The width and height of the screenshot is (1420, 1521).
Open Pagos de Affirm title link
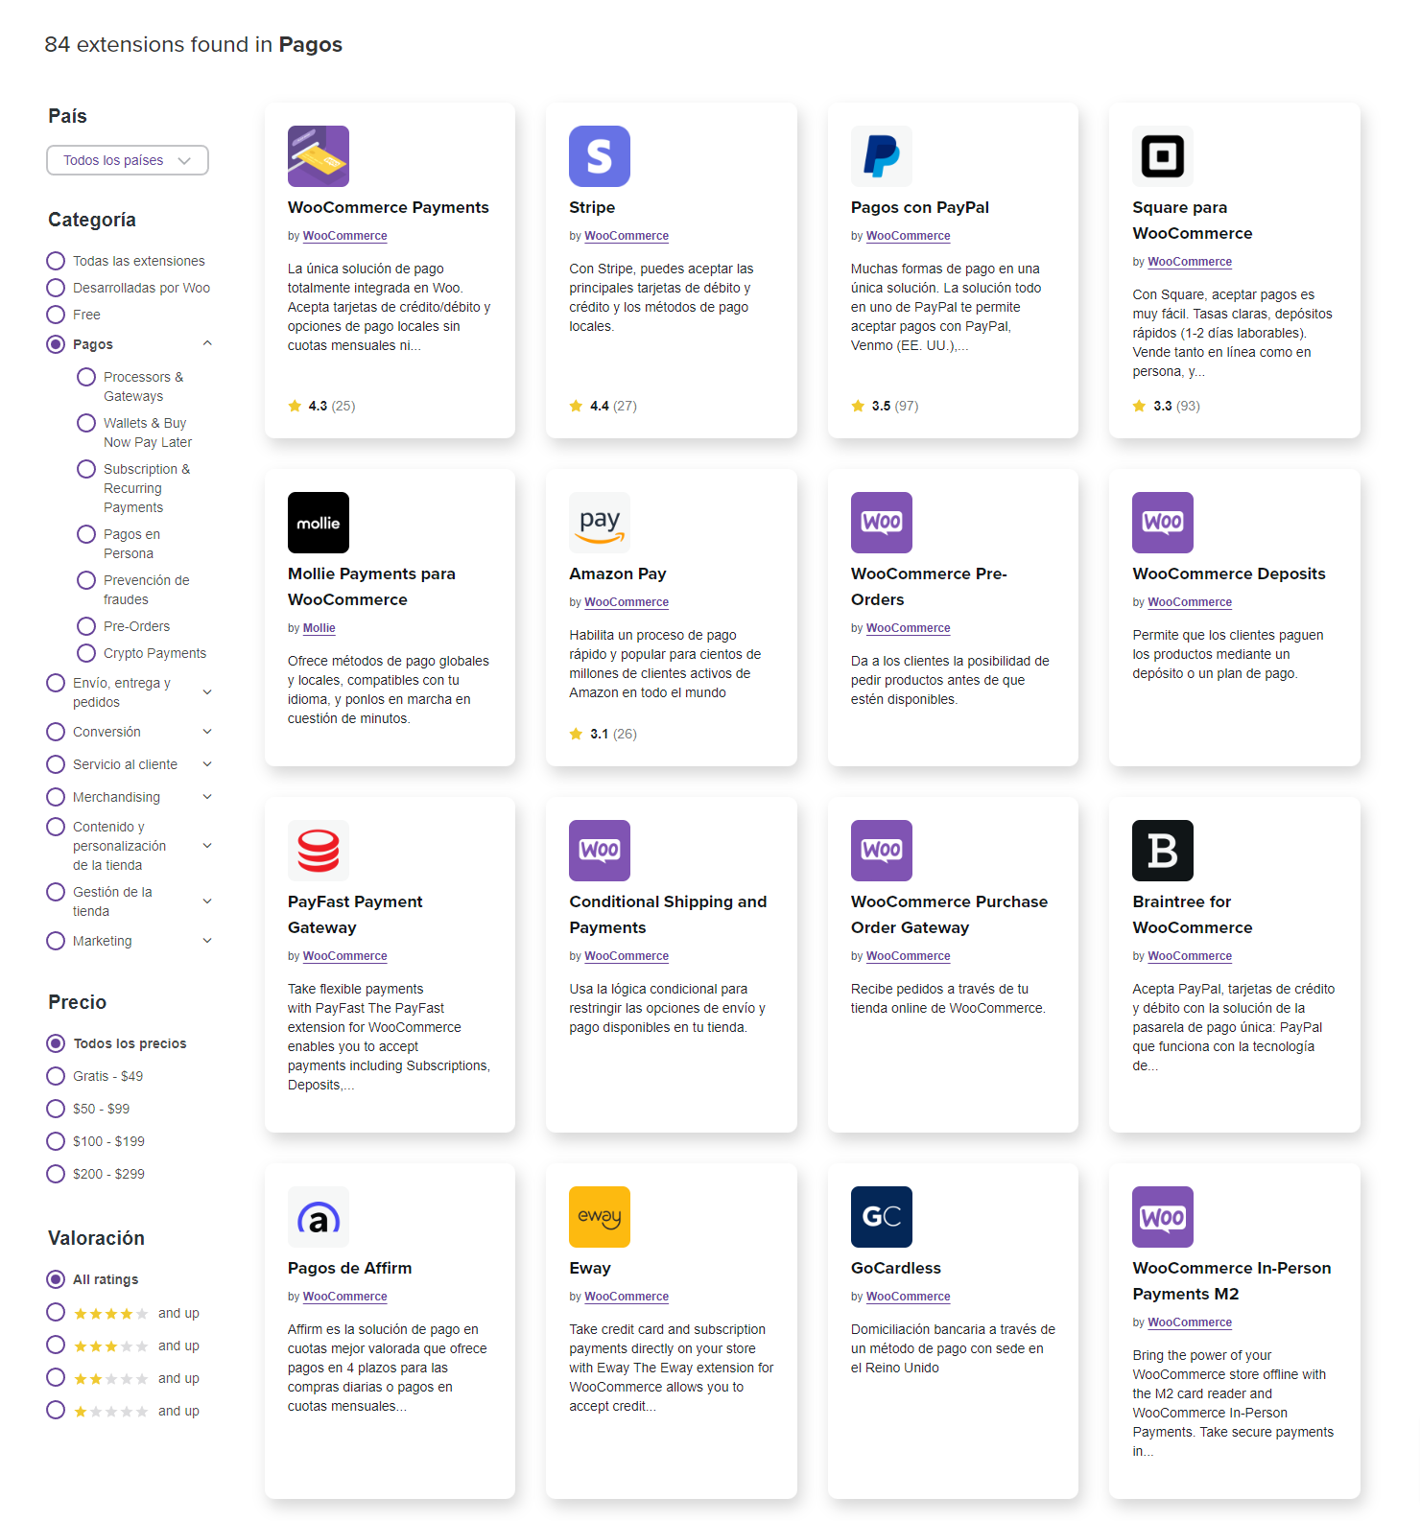click(350, 1268)
